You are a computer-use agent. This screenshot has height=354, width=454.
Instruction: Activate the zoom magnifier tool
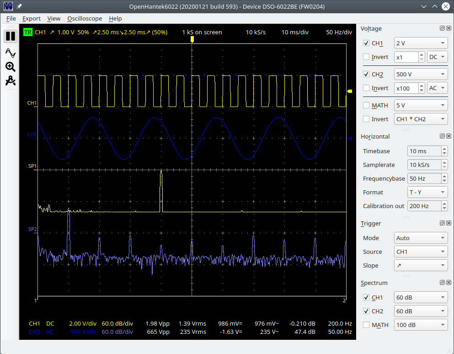(x=11, y=67)
